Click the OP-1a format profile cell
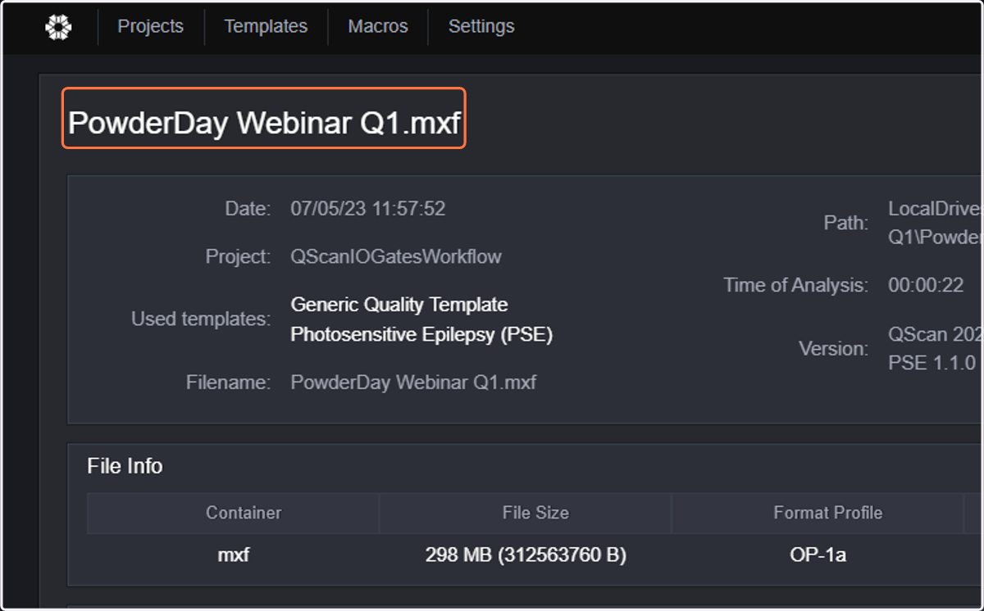This screenshot has height=611, width=984. [x=818, y=555]
